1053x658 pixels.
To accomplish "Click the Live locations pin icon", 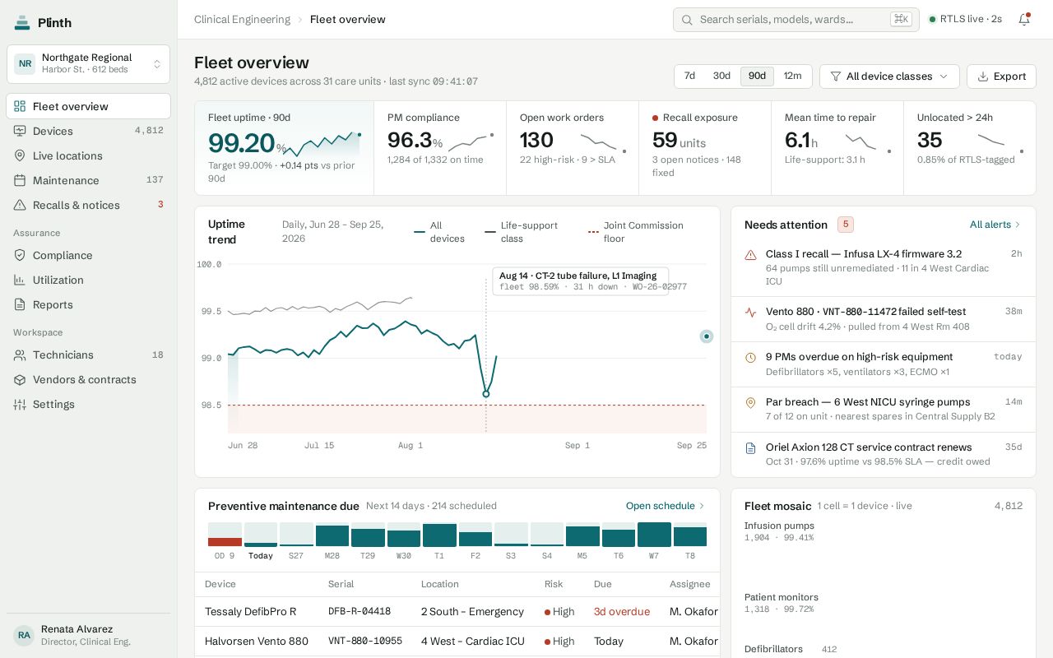I will click(20, 156).
